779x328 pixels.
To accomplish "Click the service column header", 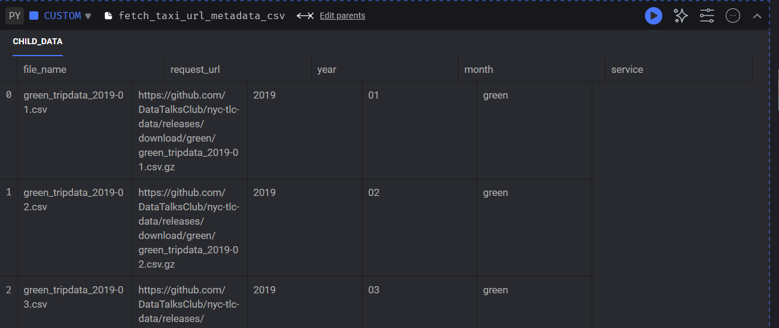I will [678, 69].
